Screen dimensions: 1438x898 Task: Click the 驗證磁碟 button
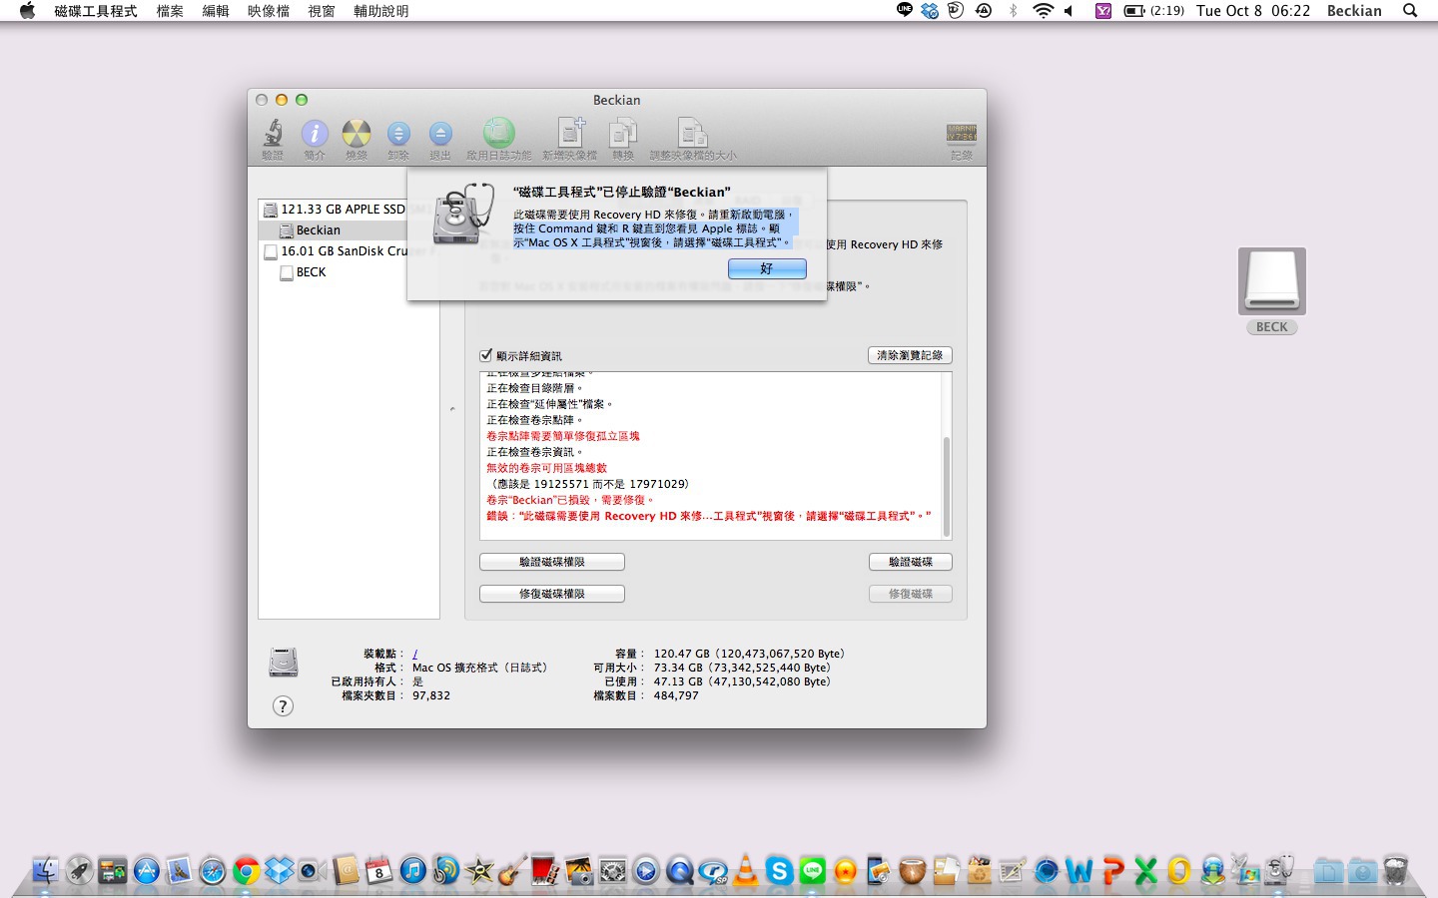pos(911,562)
